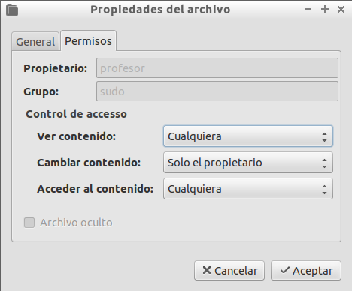This screenshot has width=352, height=291.
Task: Open the Cambiar contenido dropdown
Action: [x=248, y=163]
